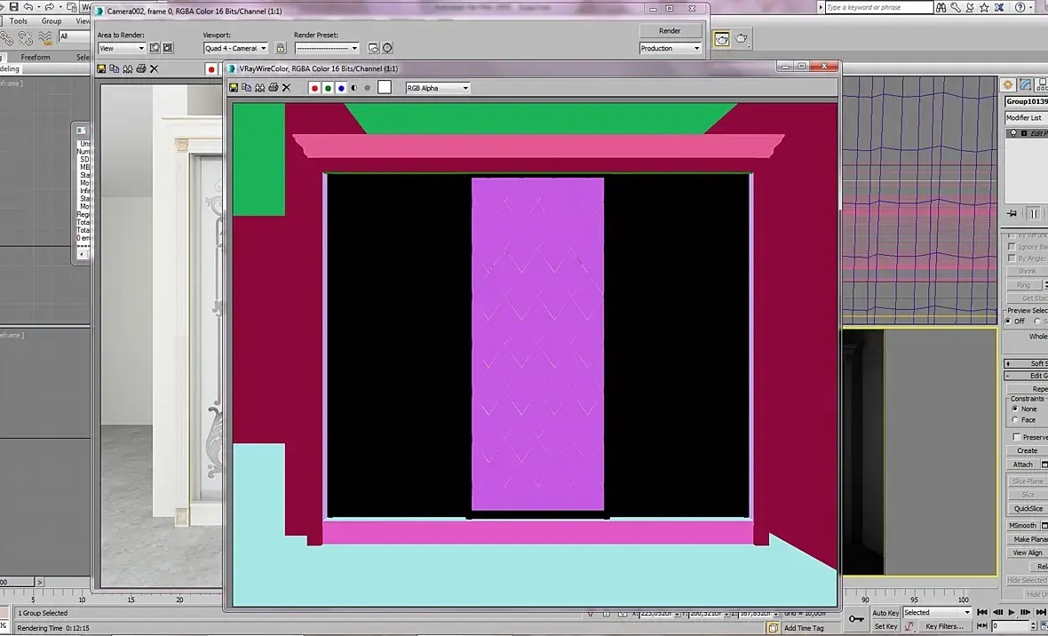Toggle red channel in Camera002 render window
The image size is (1048, 636).
212,69
